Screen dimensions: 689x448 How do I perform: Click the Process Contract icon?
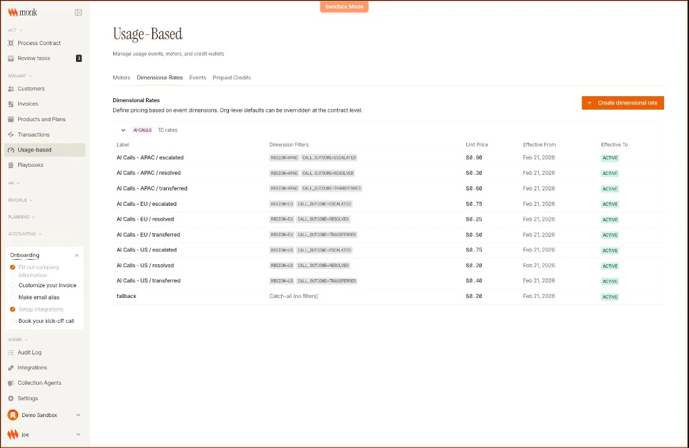pyautogui.click(x=11, y=43)
